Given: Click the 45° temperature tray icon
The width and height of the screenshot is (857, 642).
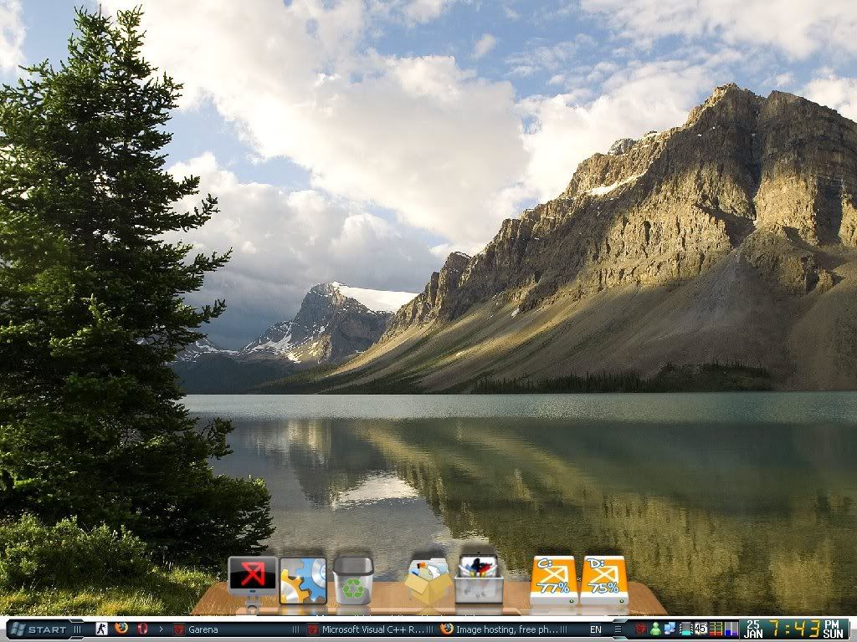Looking at the screenshot, I should (x=700, y=629).
